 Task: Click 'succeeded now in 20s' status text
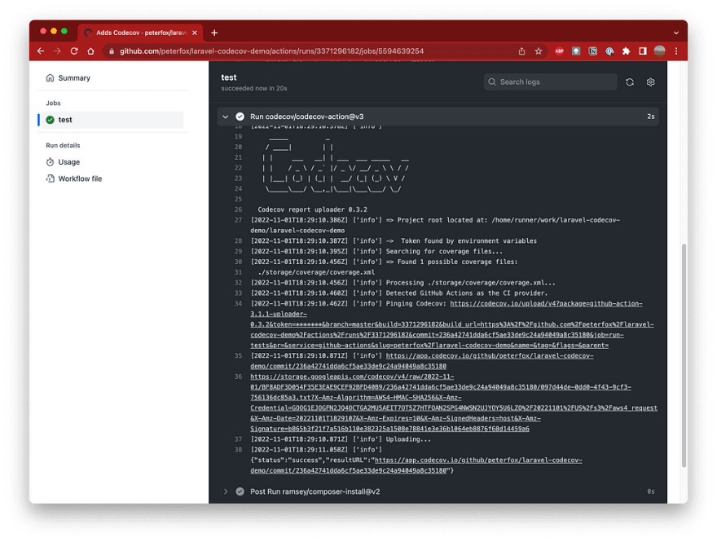[x=253, y=88]
